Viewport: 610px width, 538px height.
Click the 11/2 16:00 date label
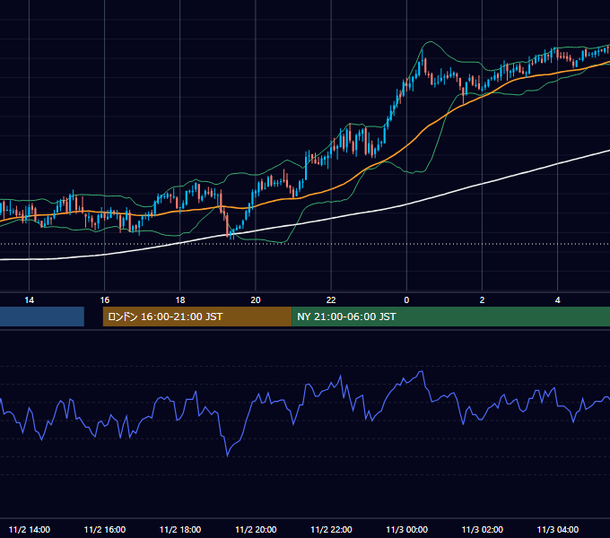click(105, 529)
